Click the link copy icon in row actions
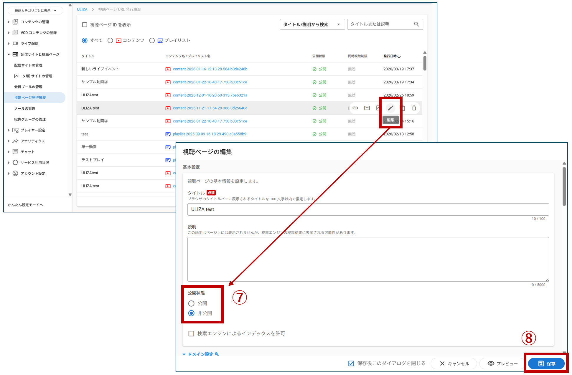 (355, 108)
